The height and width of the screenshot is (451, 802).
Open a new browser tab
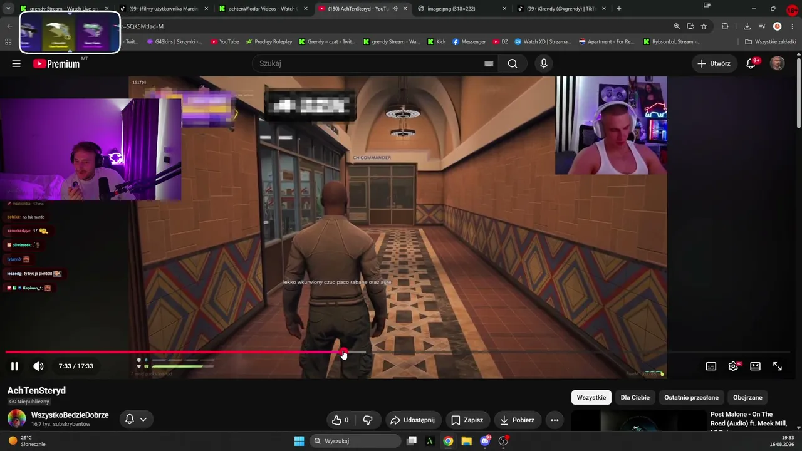point(618,9)
